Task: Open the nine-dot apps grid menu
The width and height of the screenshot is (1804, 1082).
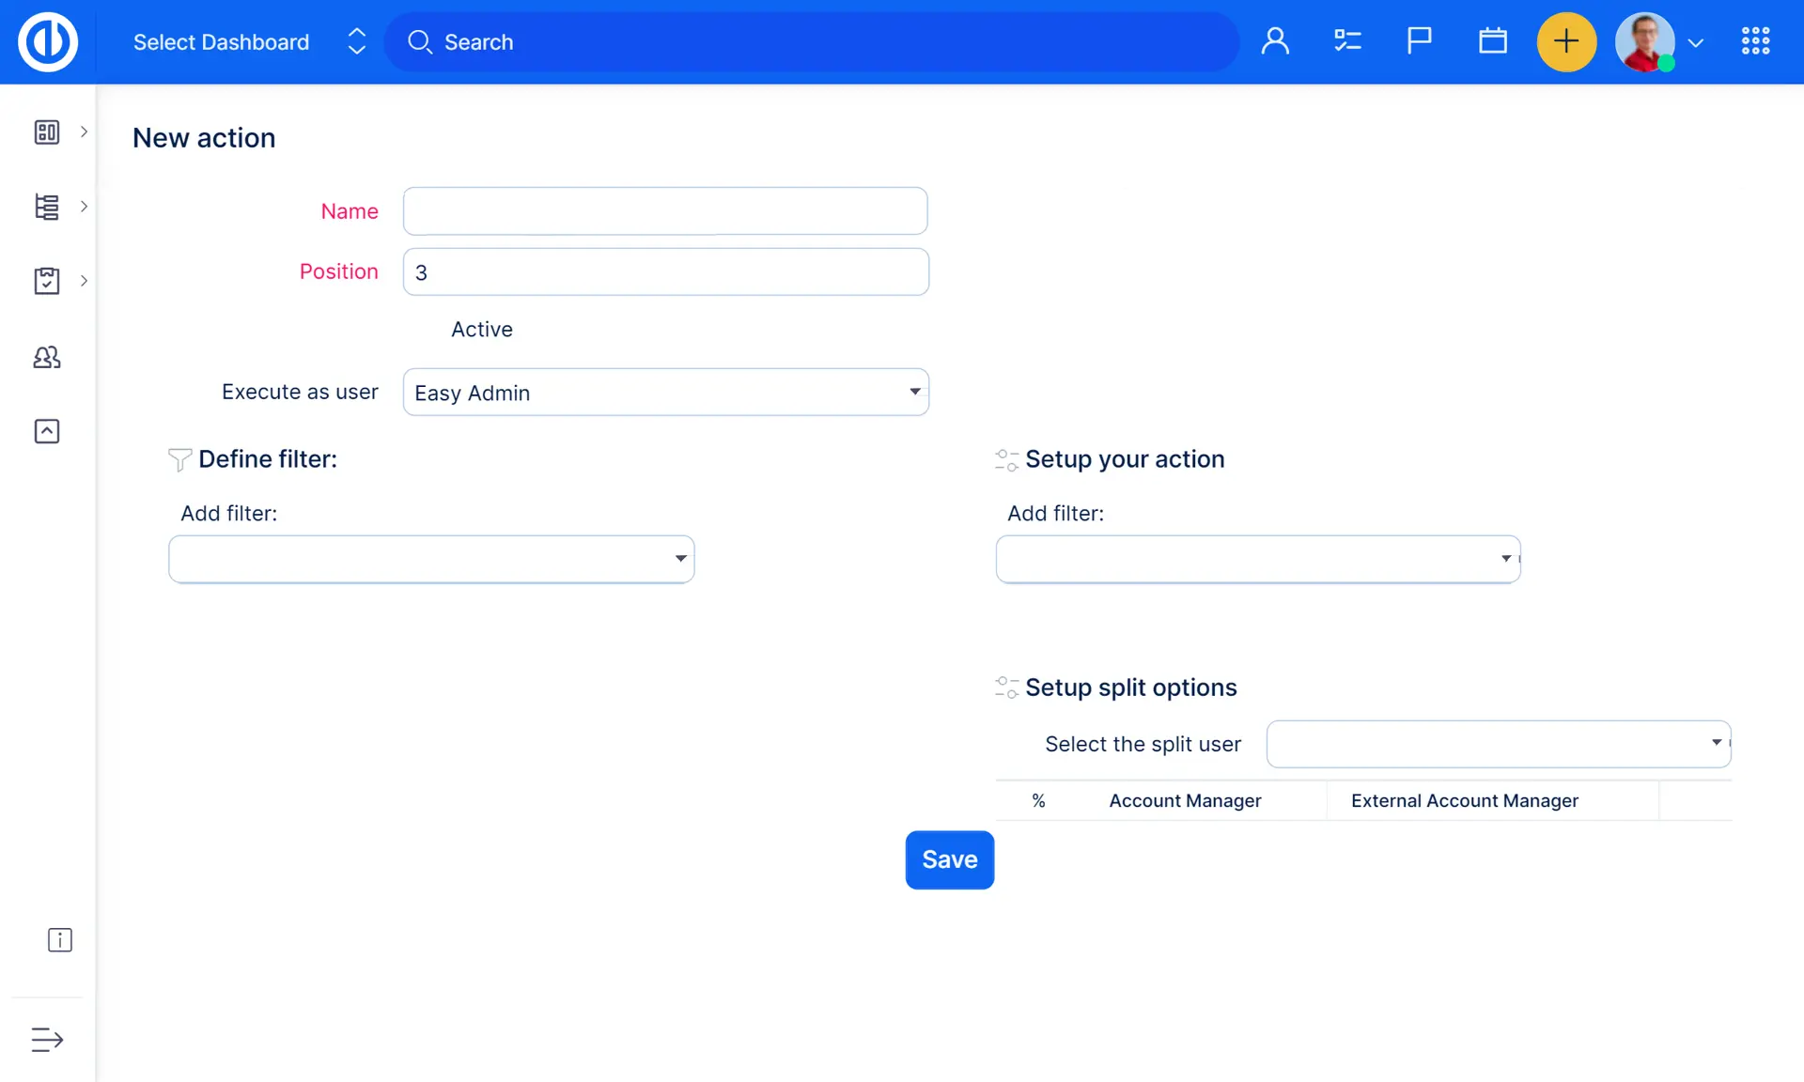Action: 1755,41
